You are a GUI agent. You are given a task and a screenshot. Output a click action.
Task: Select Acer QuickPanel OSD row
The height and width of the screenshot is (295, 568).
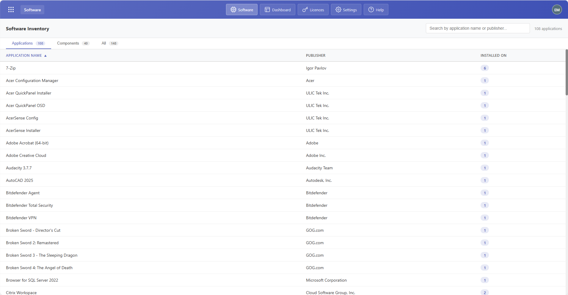tap(283, 105)
